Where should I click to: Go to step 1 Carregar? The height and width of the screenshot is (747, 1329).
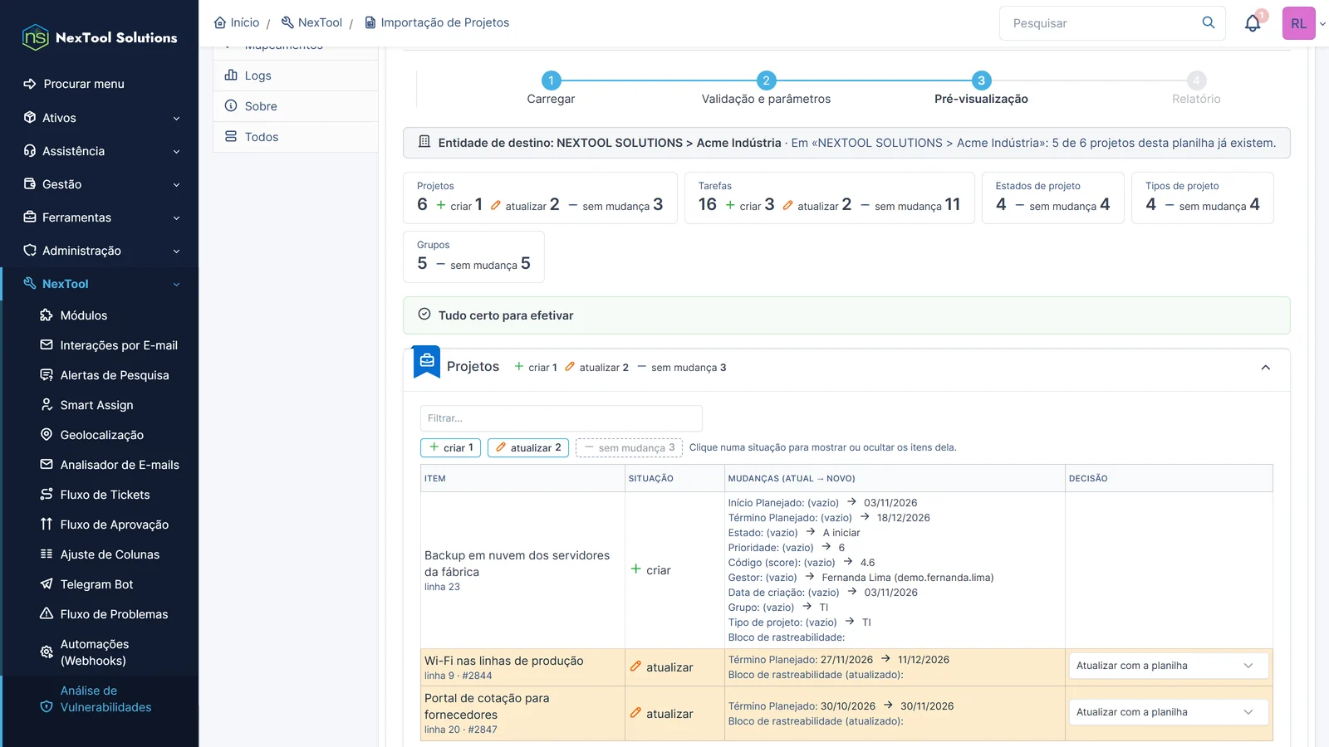[x=551, y=89]
